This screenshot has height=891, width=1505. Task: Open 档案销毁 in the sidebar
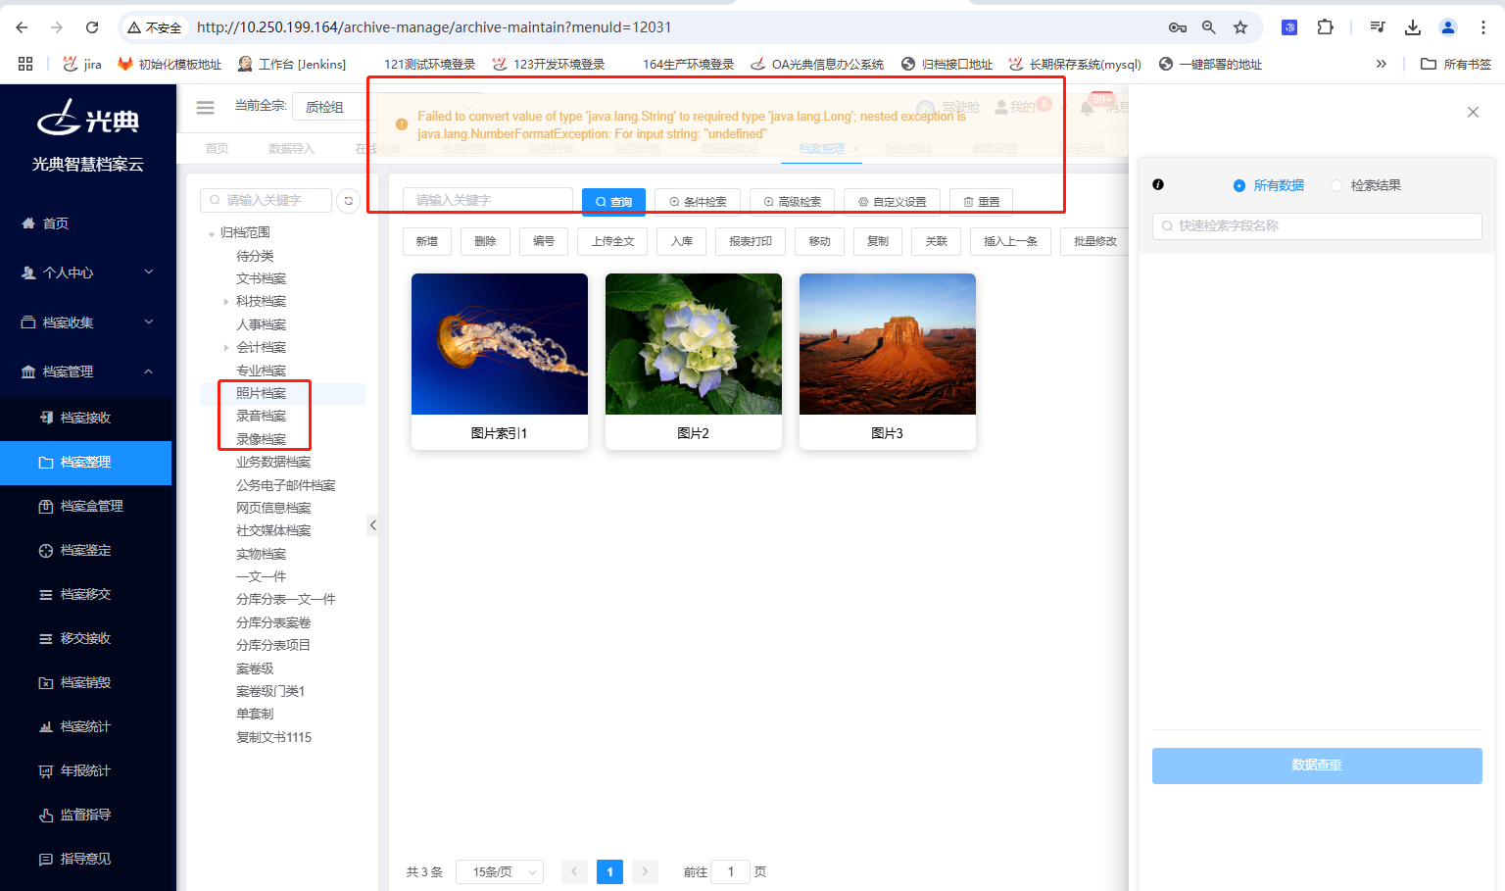coord(85,682)
